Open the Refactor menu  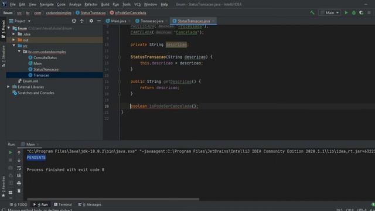(91, 4)
